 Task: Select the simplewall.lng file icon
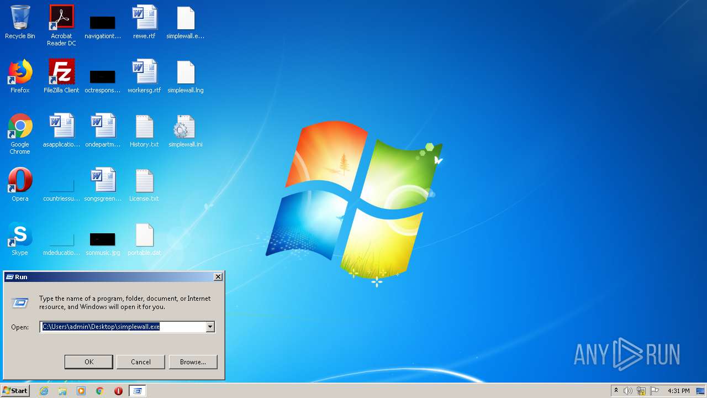(x=186, y=76)
